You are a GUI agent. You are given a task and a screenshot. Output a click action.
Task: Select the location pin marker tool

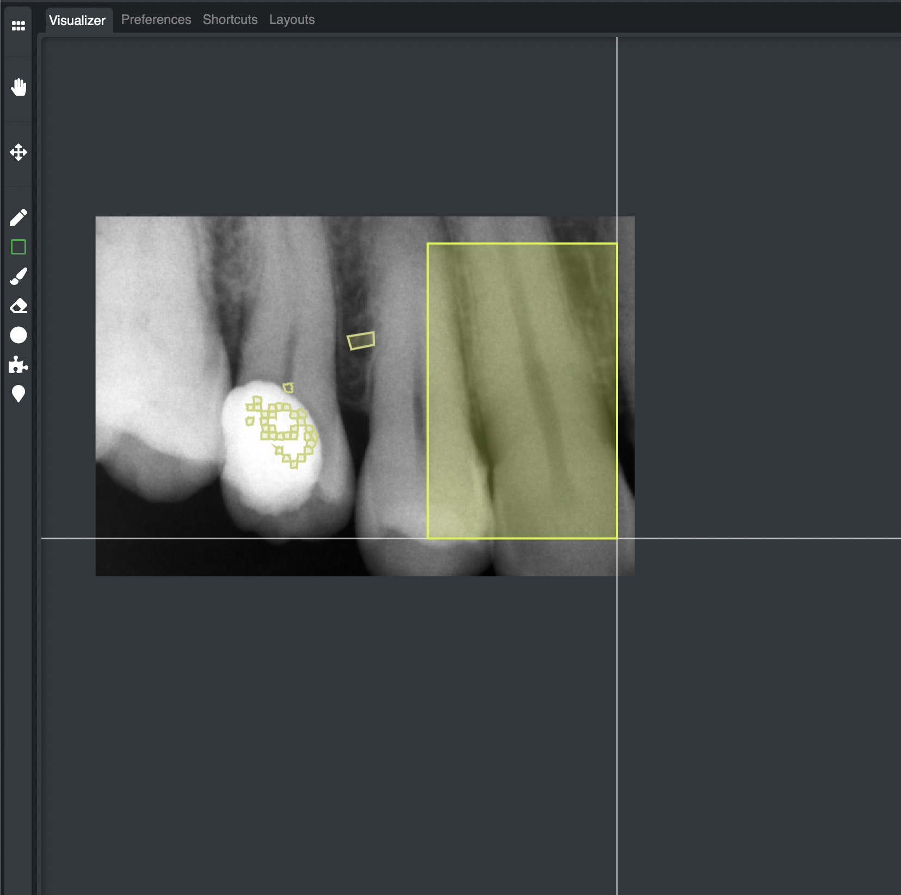[x=18, y=394]
